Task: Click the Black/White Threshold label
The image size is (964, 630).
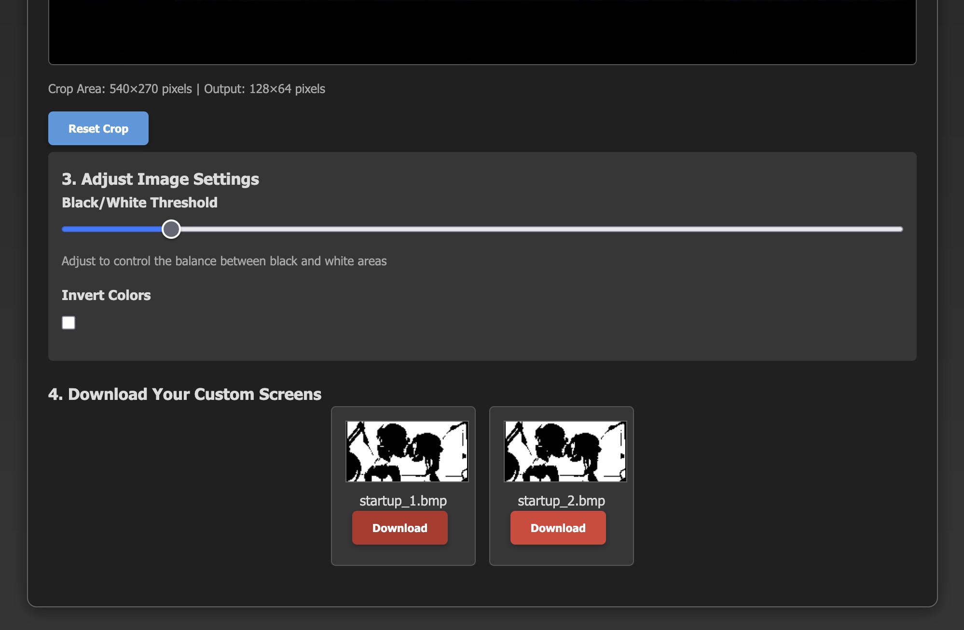Action: [139, 203]
